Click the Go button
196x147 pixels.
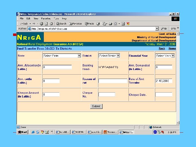click(x=164, y=29)
